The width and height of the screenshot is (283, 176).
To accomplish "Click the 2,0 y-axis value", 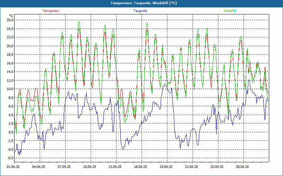I will click(x=11, y=124).
